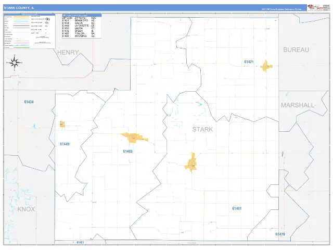Click the map publisher logo
Screen dimensions: 333x250
[x=315, y=7]
